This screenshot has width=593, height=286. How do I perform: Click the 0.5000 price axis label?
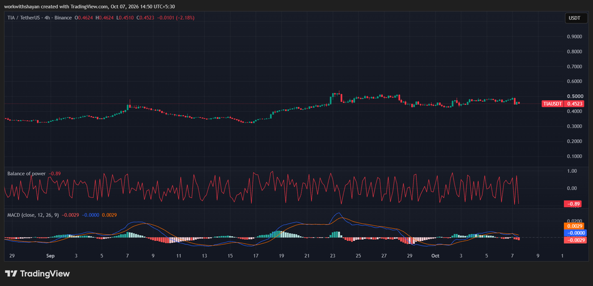tap(574, 96)
